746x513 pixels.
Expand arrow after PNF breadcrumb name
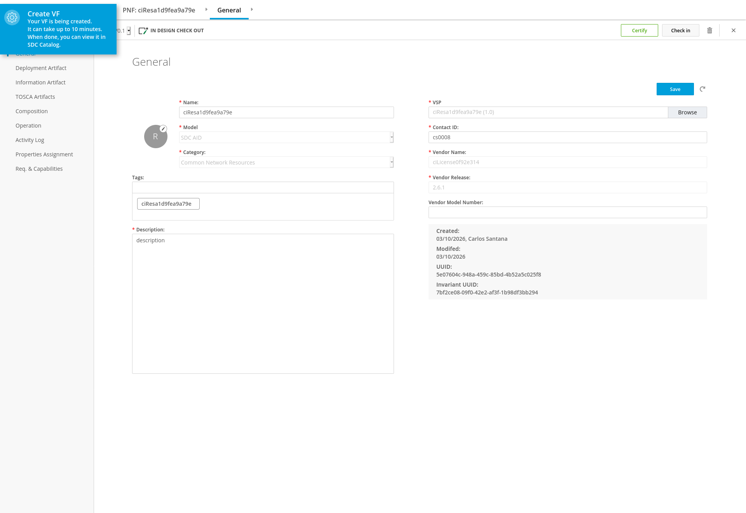(206, 9)
